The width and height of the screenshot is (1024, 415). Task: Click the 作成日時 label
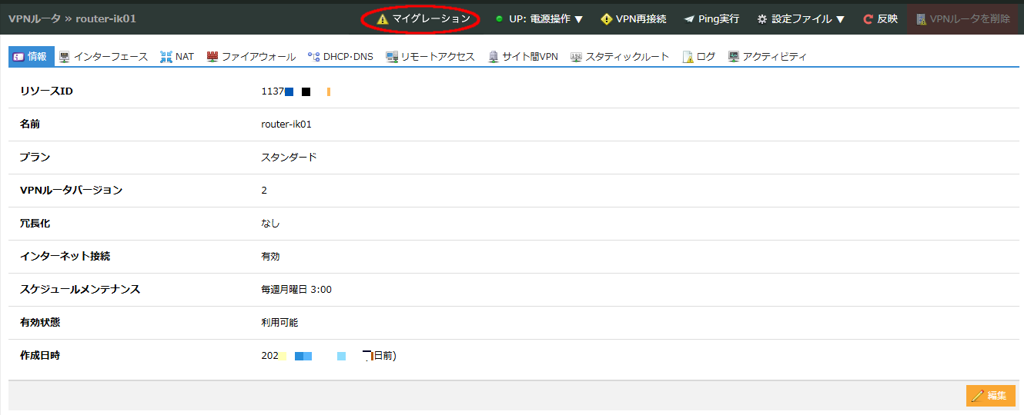pyautogui.click(x=40, y=356)
